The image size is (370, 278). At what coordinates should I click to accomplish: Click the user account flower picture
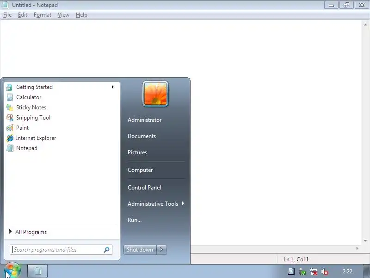[x=155, y=94]
